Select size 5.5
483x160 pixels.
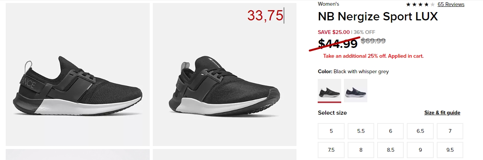(361, 131)
